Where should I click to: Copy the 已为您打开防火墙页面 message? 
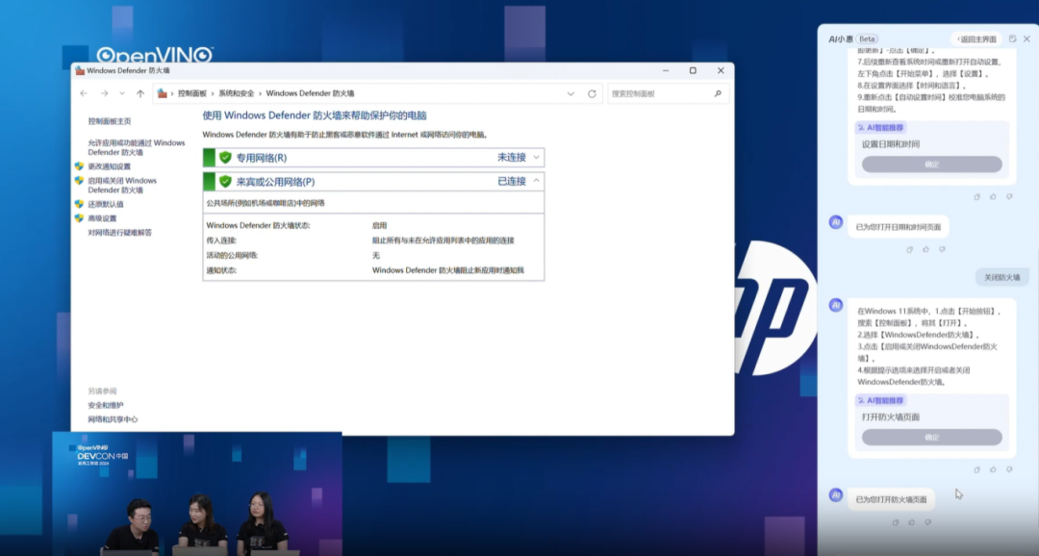click(896, 522)
